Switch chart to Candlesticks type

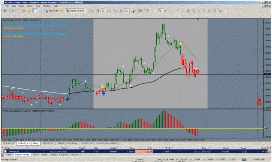pyautogui.click(x=98, y=11)
